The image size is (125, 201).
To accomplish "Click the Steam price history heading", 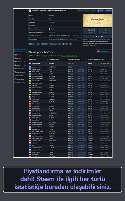I will click(41, 52).
